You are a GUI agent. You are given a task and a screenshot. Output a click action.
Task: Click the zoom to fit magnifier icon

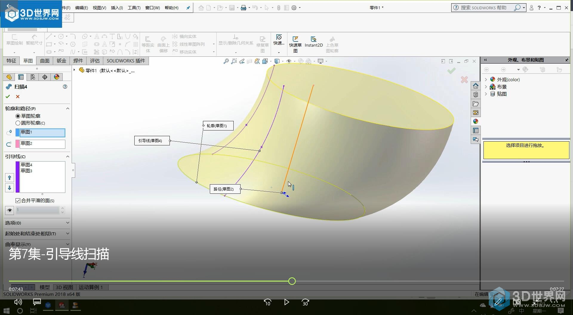click(x=226, y=61)
